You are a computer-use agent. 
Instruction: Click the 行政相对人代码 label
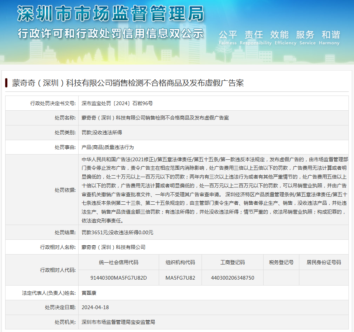click(58, 270)
